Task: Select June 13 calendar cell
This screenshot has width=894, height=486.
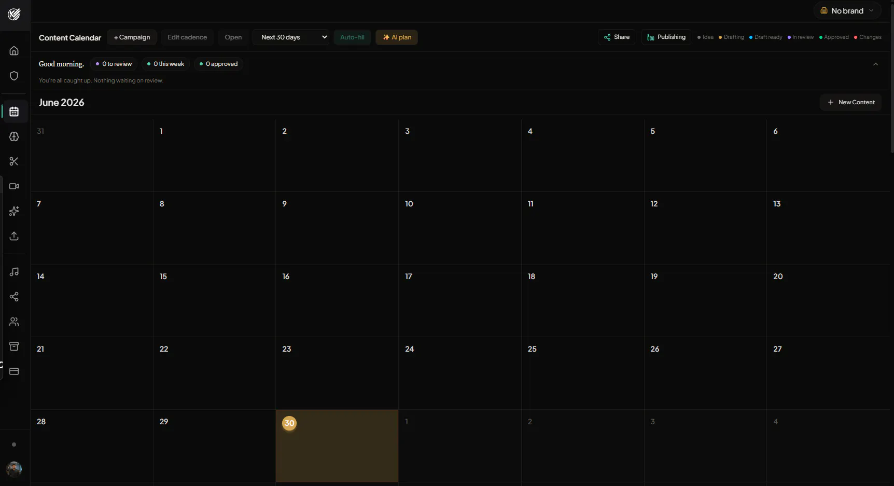Action: pos(828,228)
